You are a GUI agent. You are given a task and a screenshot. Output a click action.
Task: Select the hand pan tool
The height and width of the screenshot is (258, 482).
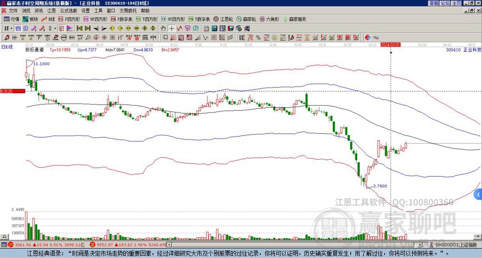pos(163,29)
